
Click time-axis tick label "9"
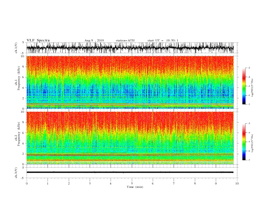coord(216,183)
